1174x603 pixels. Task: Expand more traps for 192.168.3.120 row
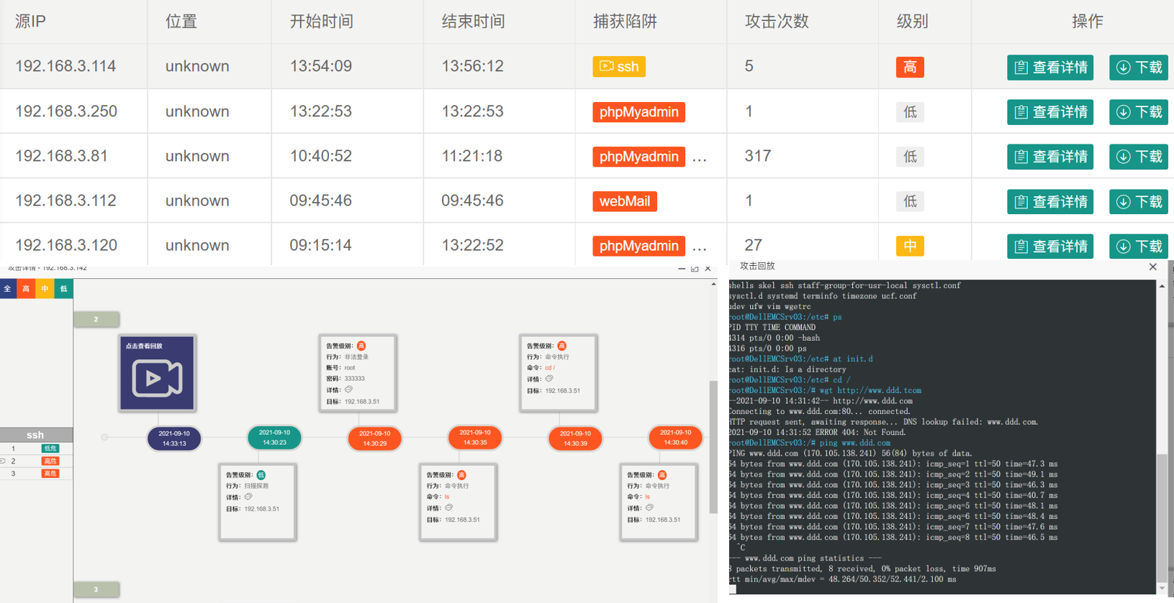click(699, 247)
